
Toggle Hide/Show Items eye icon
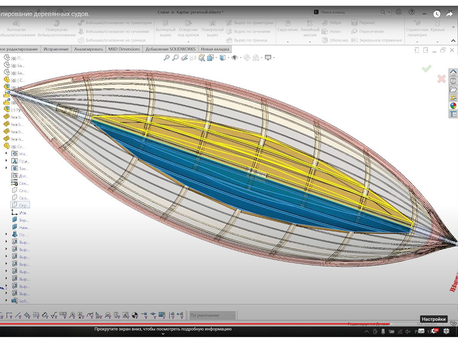[235, 58]
